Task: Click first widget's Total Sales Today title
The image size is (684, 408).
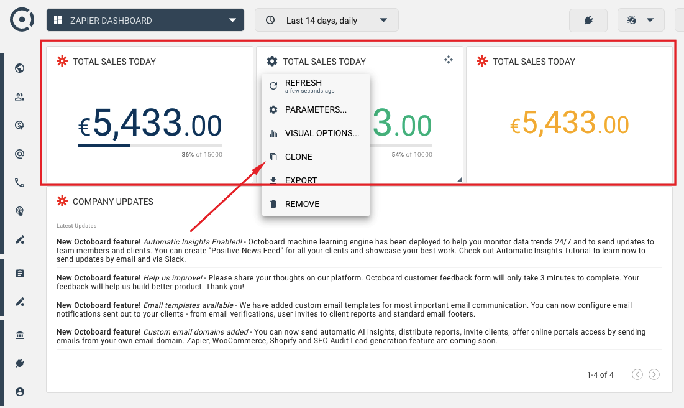Action: [114, 62]
